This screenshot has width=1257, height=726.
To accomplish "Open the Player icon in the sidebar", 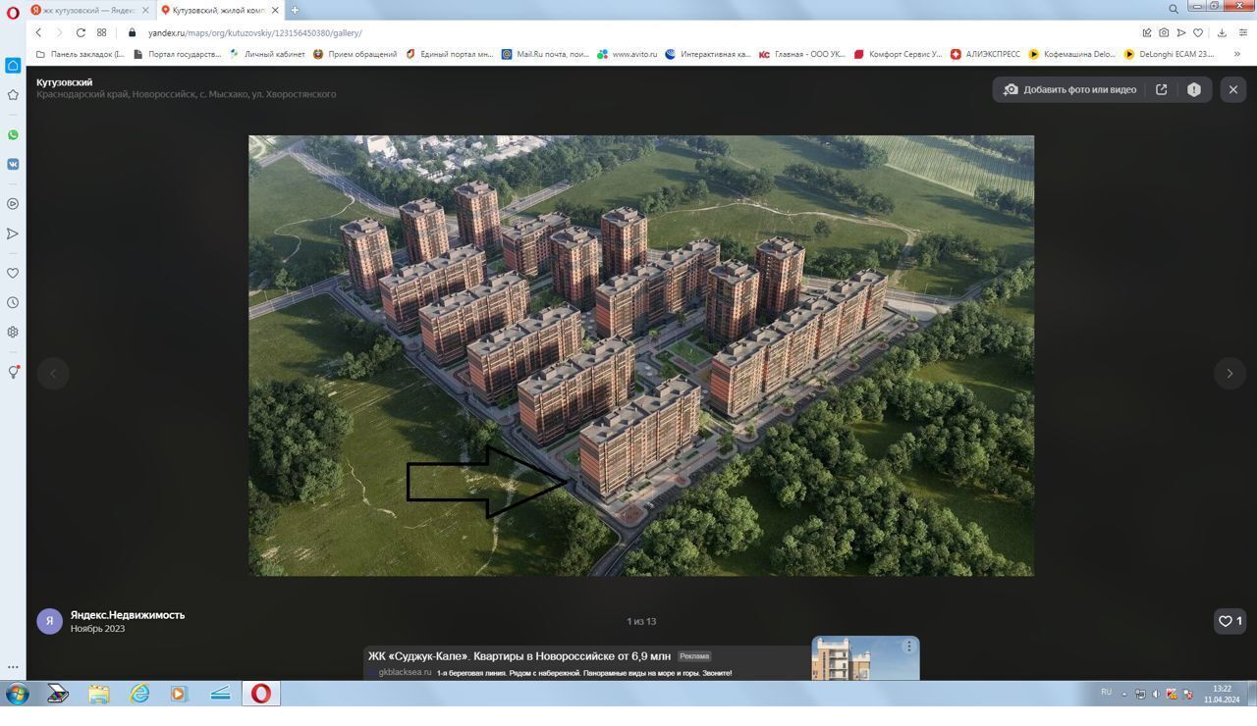I will tap(13, 204).
